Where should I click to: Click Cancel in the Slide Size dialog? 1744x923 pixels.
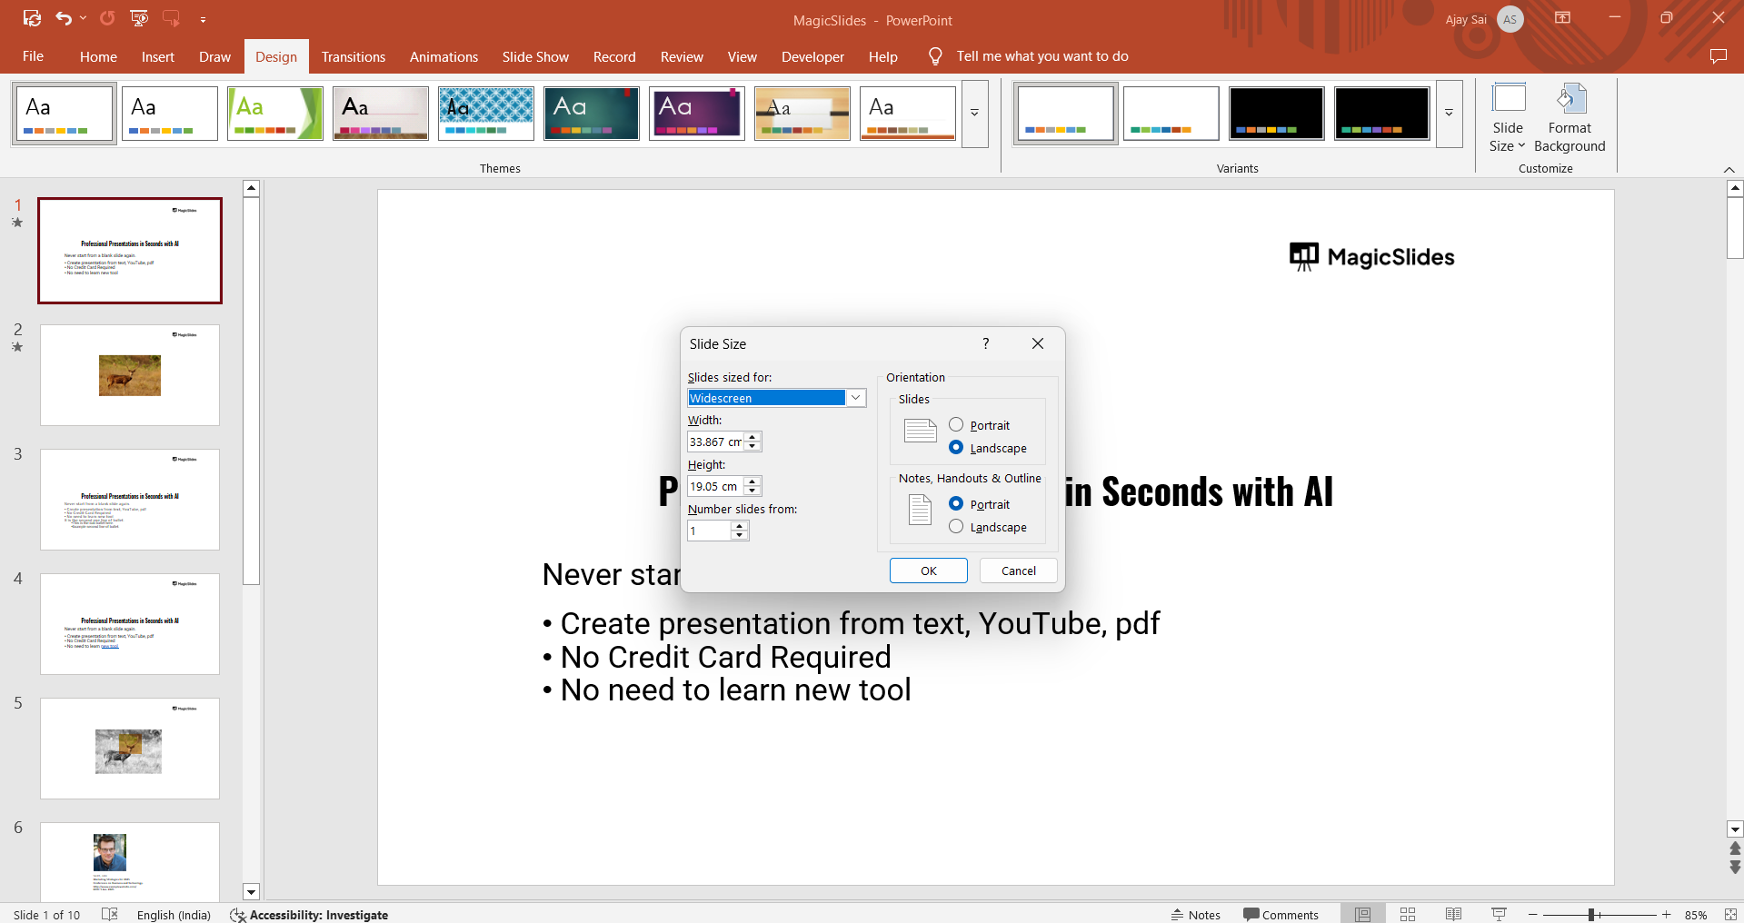pos(1018,571)
